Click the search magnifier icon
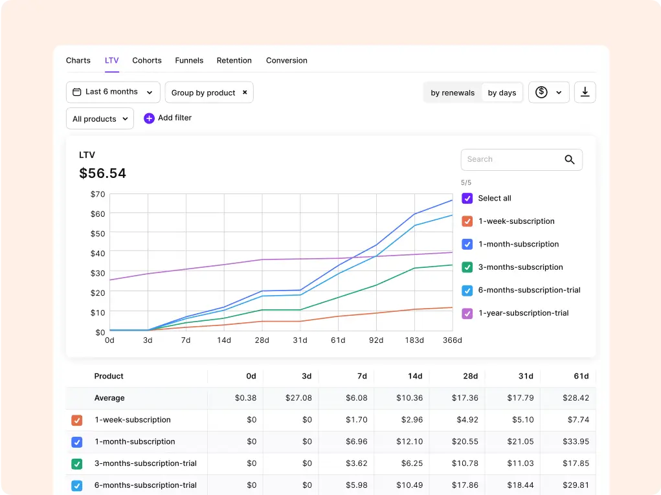The width and height of the screenshot is (661, 495). pos(570,160)
